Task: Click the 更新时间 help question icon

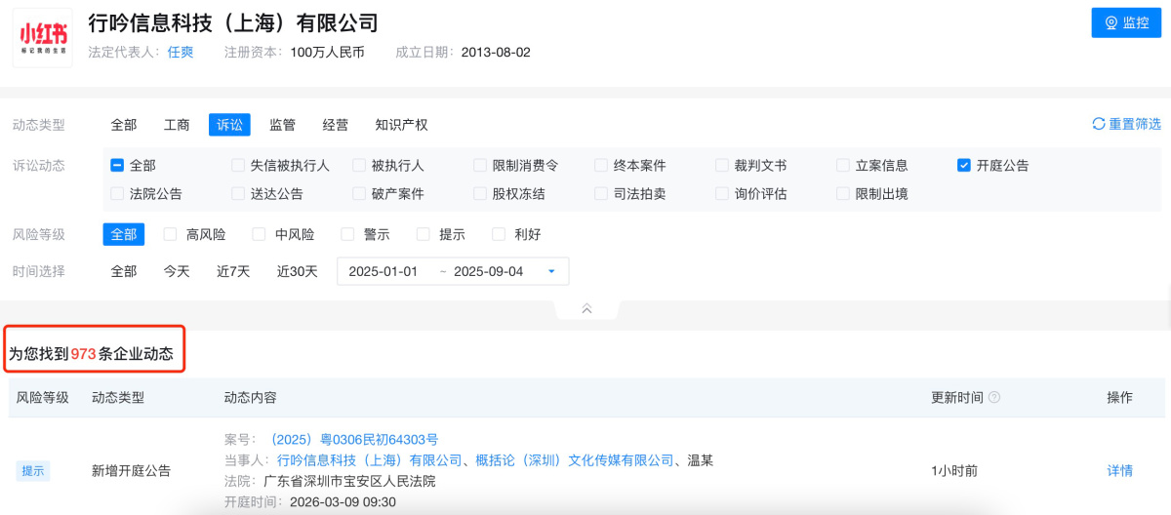Action: (x=994, y=398)
